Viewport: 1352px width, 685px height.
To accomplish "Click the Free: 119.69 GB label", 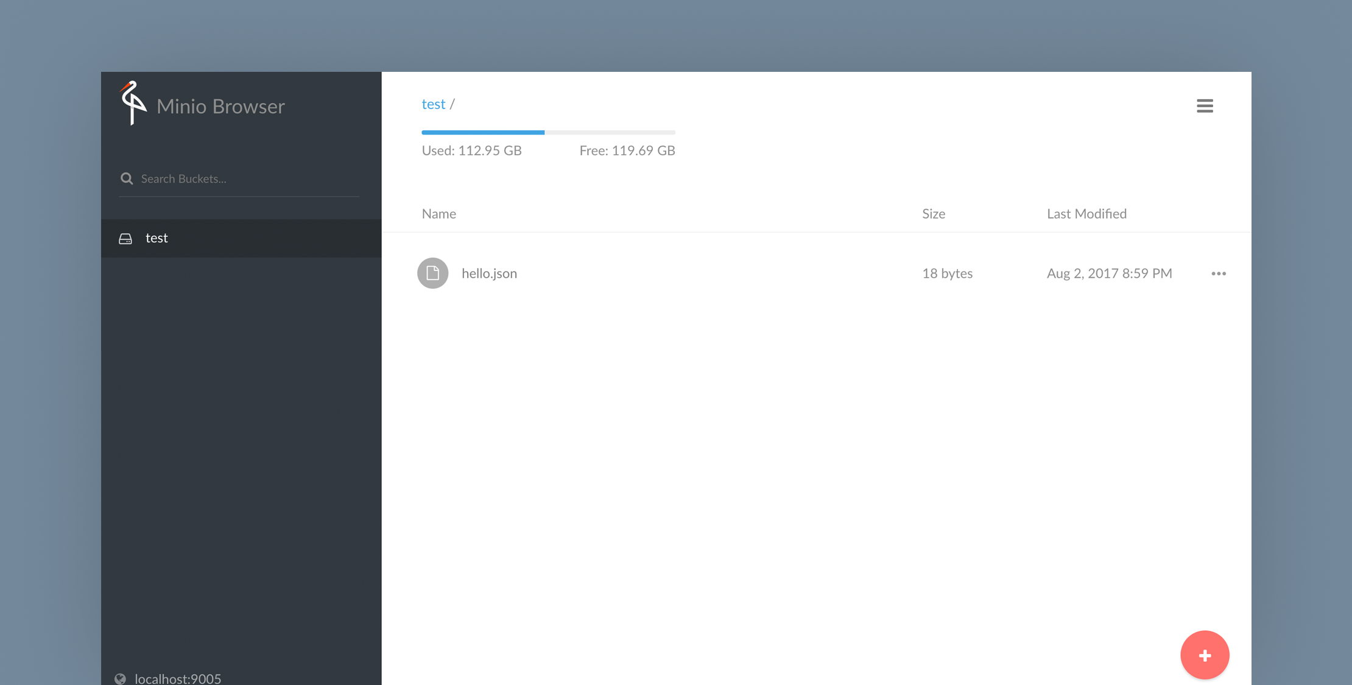I will tap(627, 150).
